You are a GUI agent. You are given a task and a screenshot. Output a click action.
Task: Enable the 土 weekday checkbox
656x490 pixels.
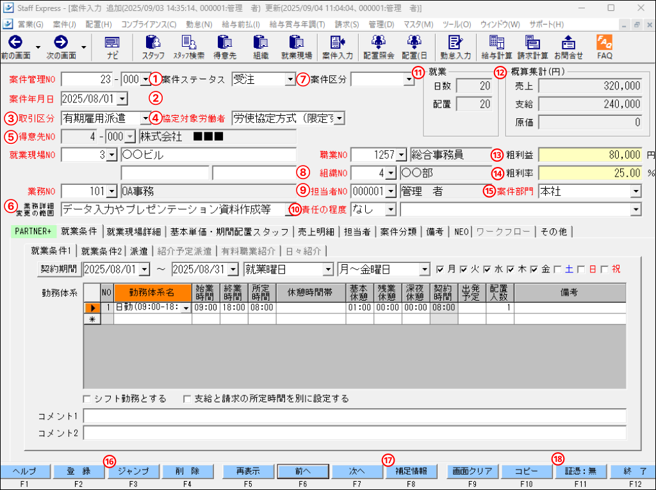pyautogui.click(x=559, y=269)
